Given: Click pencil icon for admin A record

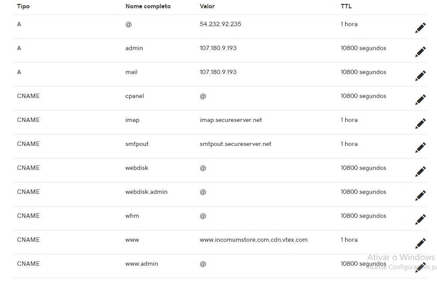Looking at the screenshot, I should (x=420, y=52).
